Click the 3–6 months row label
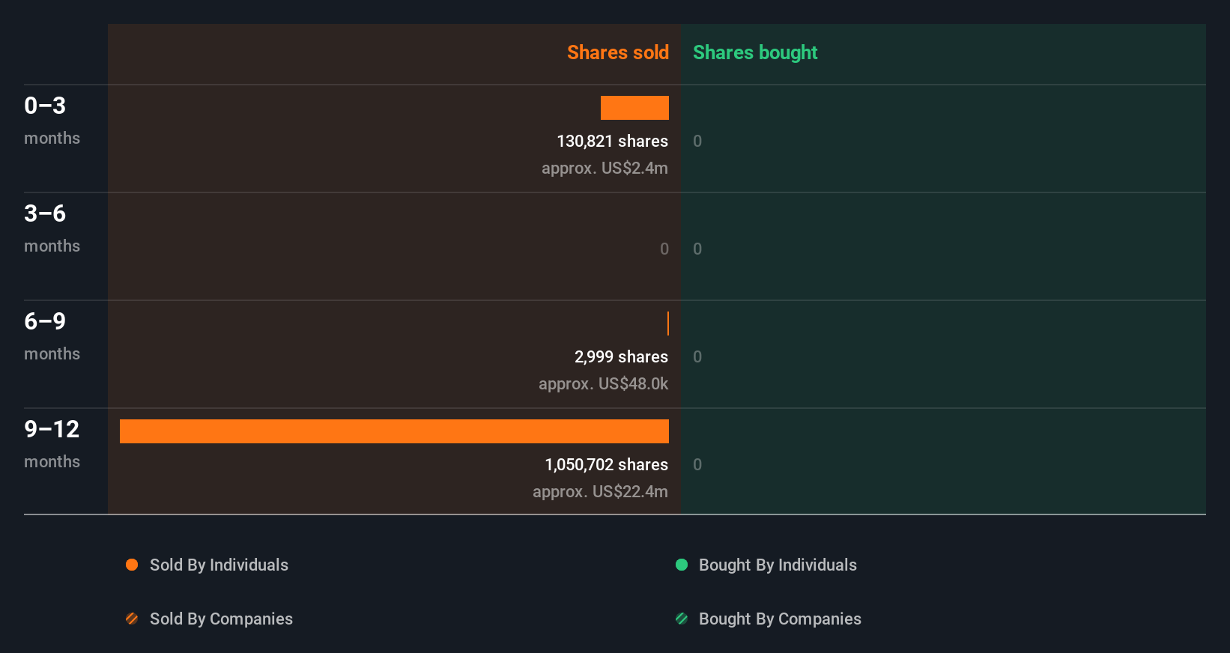 click(x=52, y=228)
